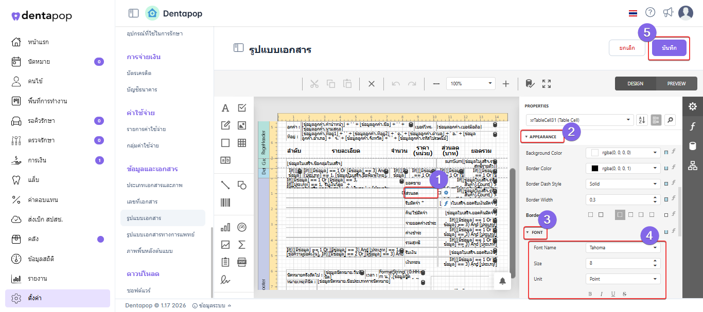
Task: Toggle the sidebar collapse icon beside Dentapop
Action: tap(134, 13)
